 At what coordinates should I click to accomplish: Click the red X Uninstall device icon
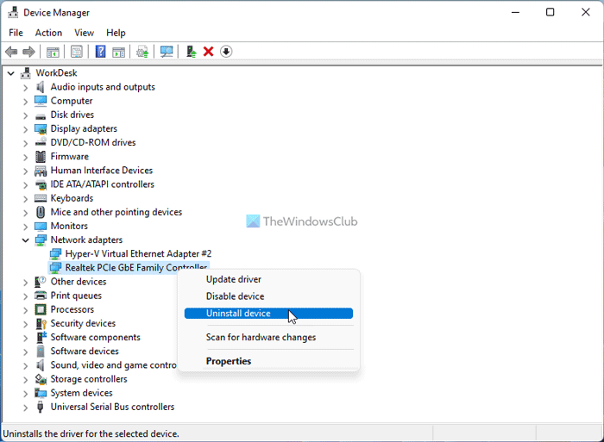pyautogui.click(x=209, y=52)
